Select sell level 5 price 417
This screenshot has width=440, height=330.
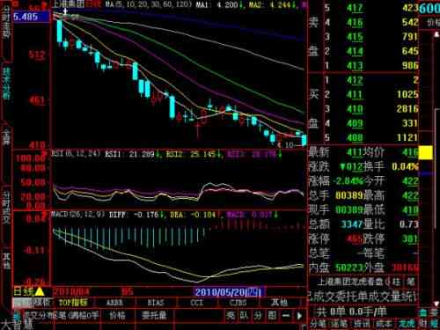(355, 8)
